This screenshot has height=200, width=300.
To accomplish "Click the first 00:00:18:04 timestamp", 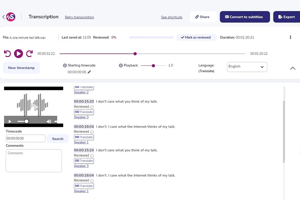I will [x=84, y=127].
